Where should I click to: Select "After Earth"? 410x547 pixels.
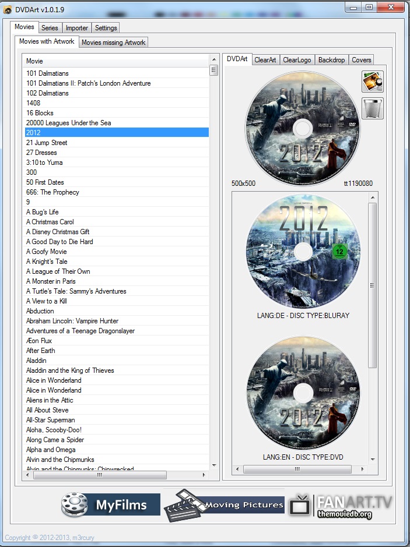pyautogui.click(x=117, y=350)
